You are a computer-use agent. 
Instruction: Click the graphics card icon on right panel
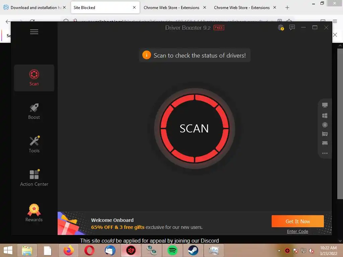pyautogui.click(x=325, y=134)
